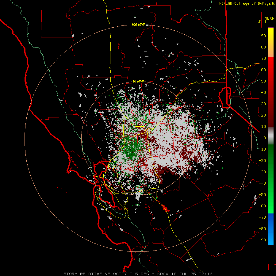
Task: Click the 02:16 timestamp text
Action: [x=205, y=274]
